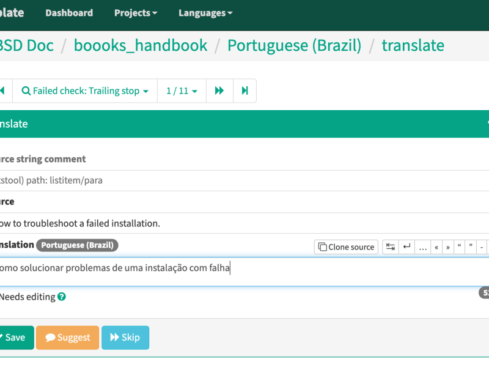Clone source into translation
Viewport: 489px width, 367px height.
[346, 247]
